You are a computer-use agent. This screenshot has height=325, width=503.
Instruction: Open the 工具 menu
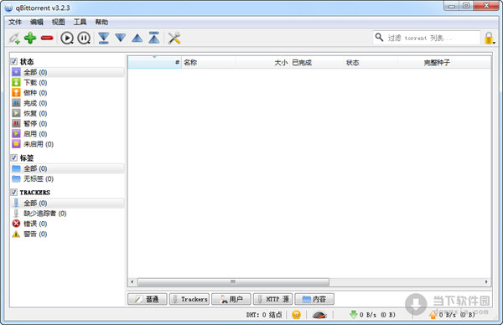click(80, 22)
